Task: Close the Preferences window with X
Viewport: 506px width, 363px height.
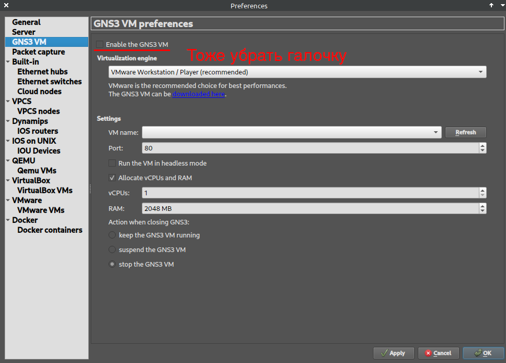Action: point(6,5)
